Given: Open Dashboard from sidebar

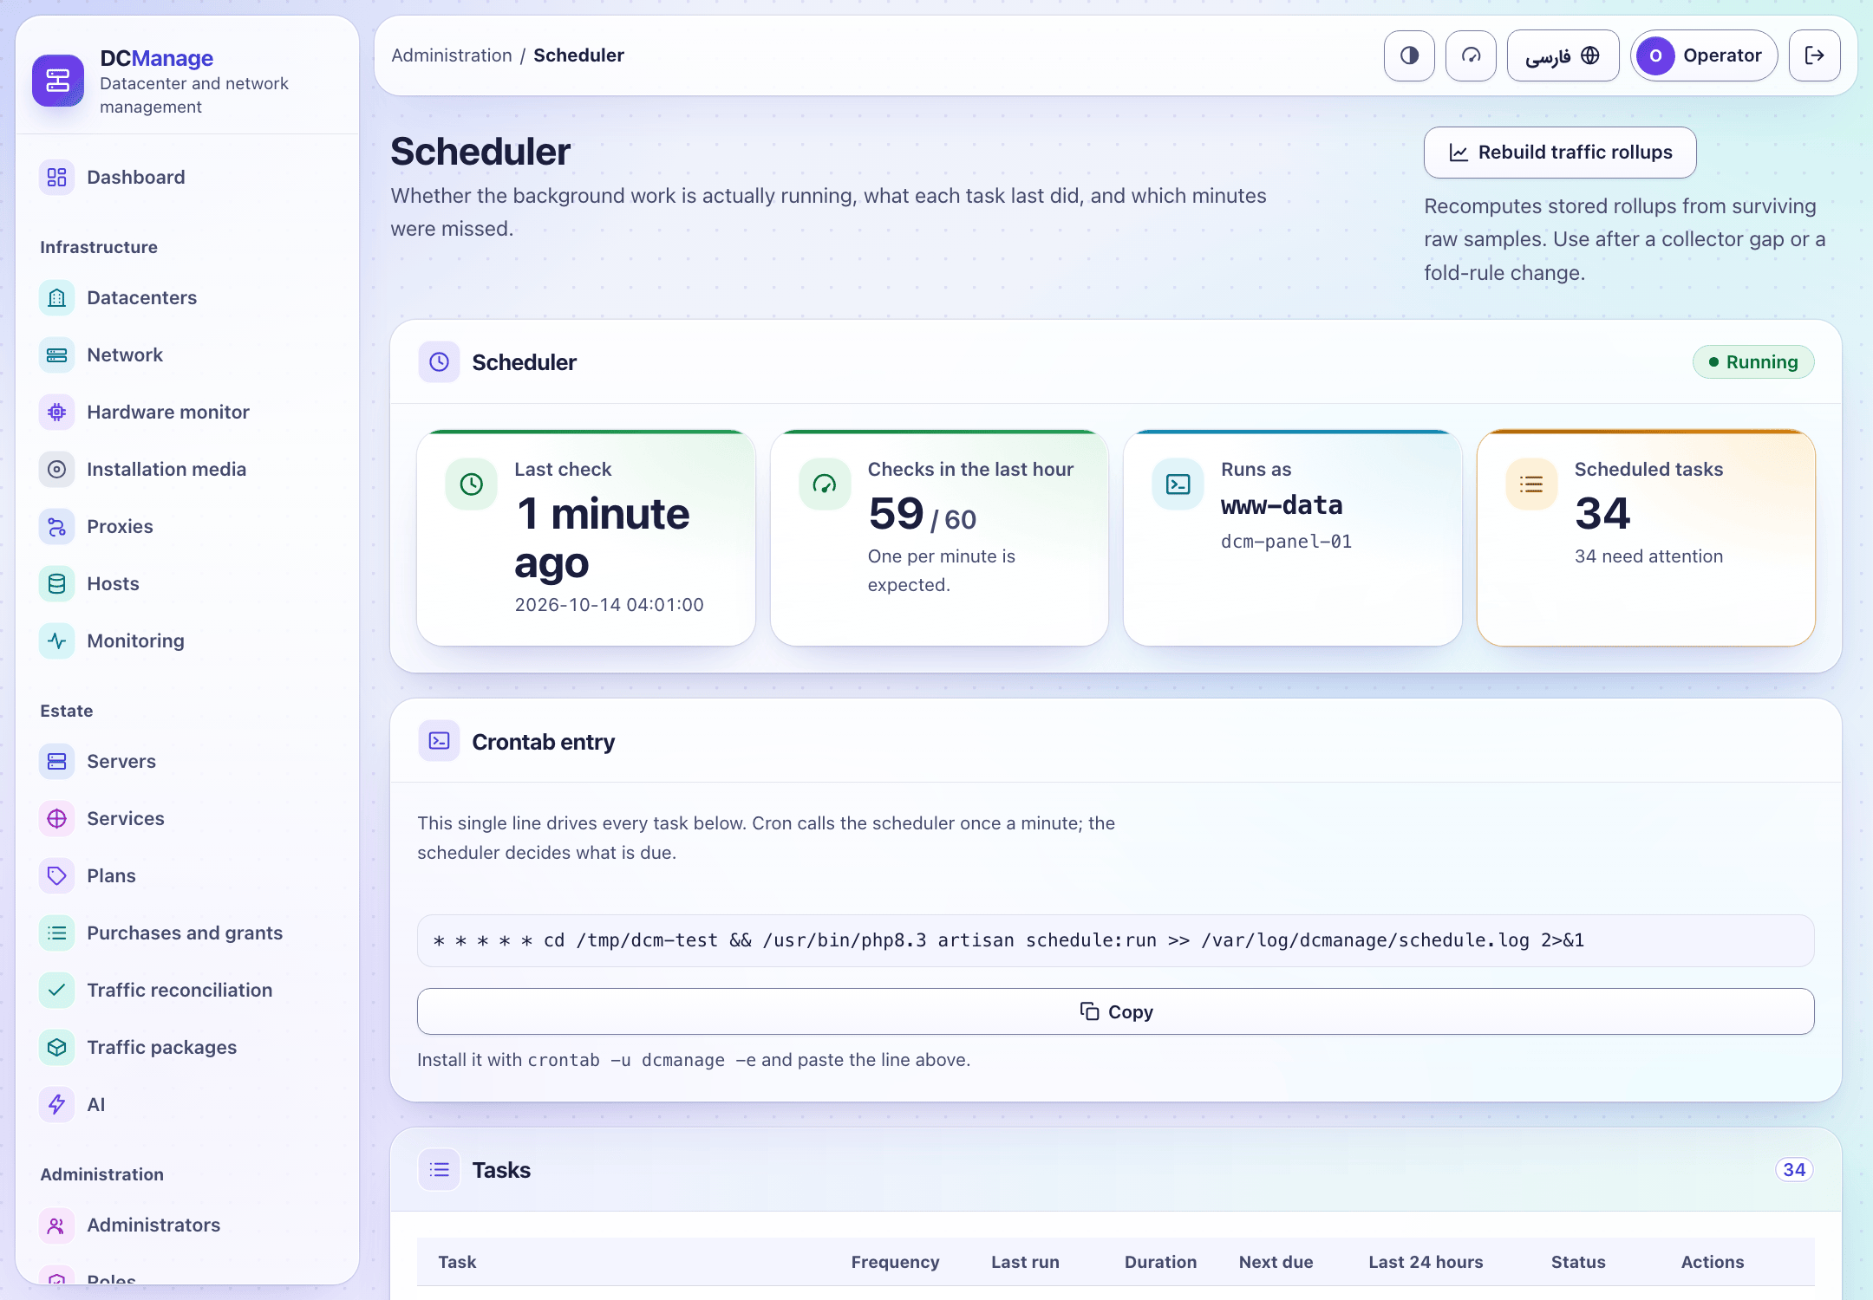Looking at the screenshot, I should coord(187,177).
